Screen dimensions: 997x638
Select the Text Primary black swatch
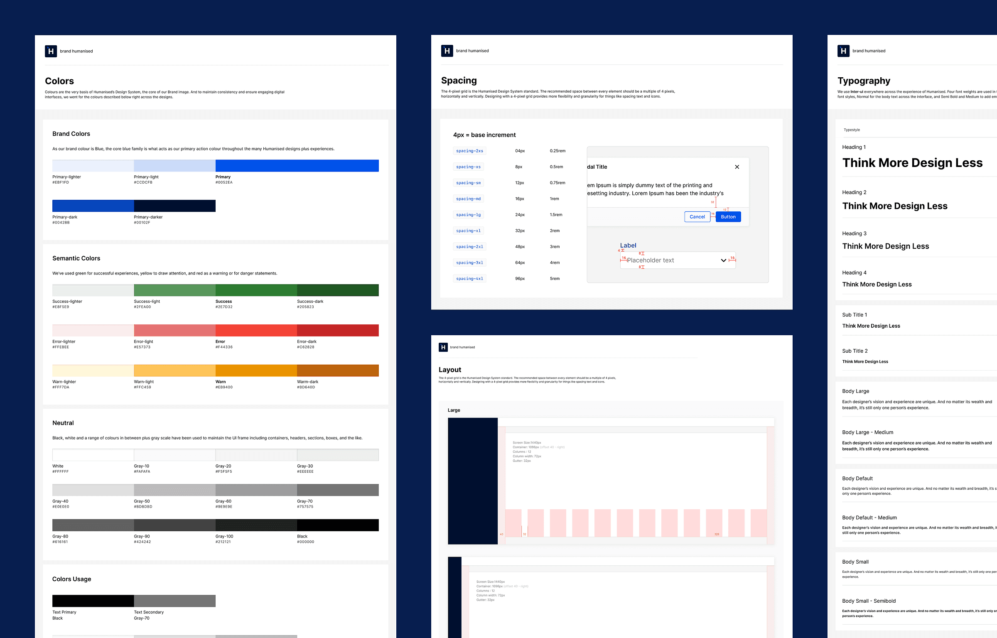click(93, 601)
